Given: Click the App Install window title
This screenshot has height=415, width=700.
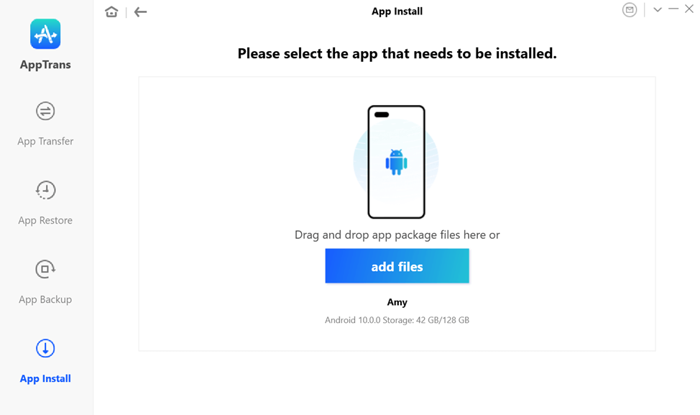Looking at the screenshot, I should tap(397, 12).
